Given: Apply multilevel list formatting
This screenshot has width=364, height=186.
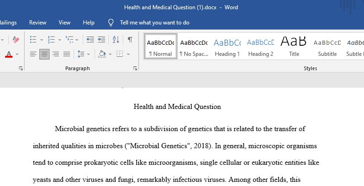Looking at the screenshot, I should point(69,40).
